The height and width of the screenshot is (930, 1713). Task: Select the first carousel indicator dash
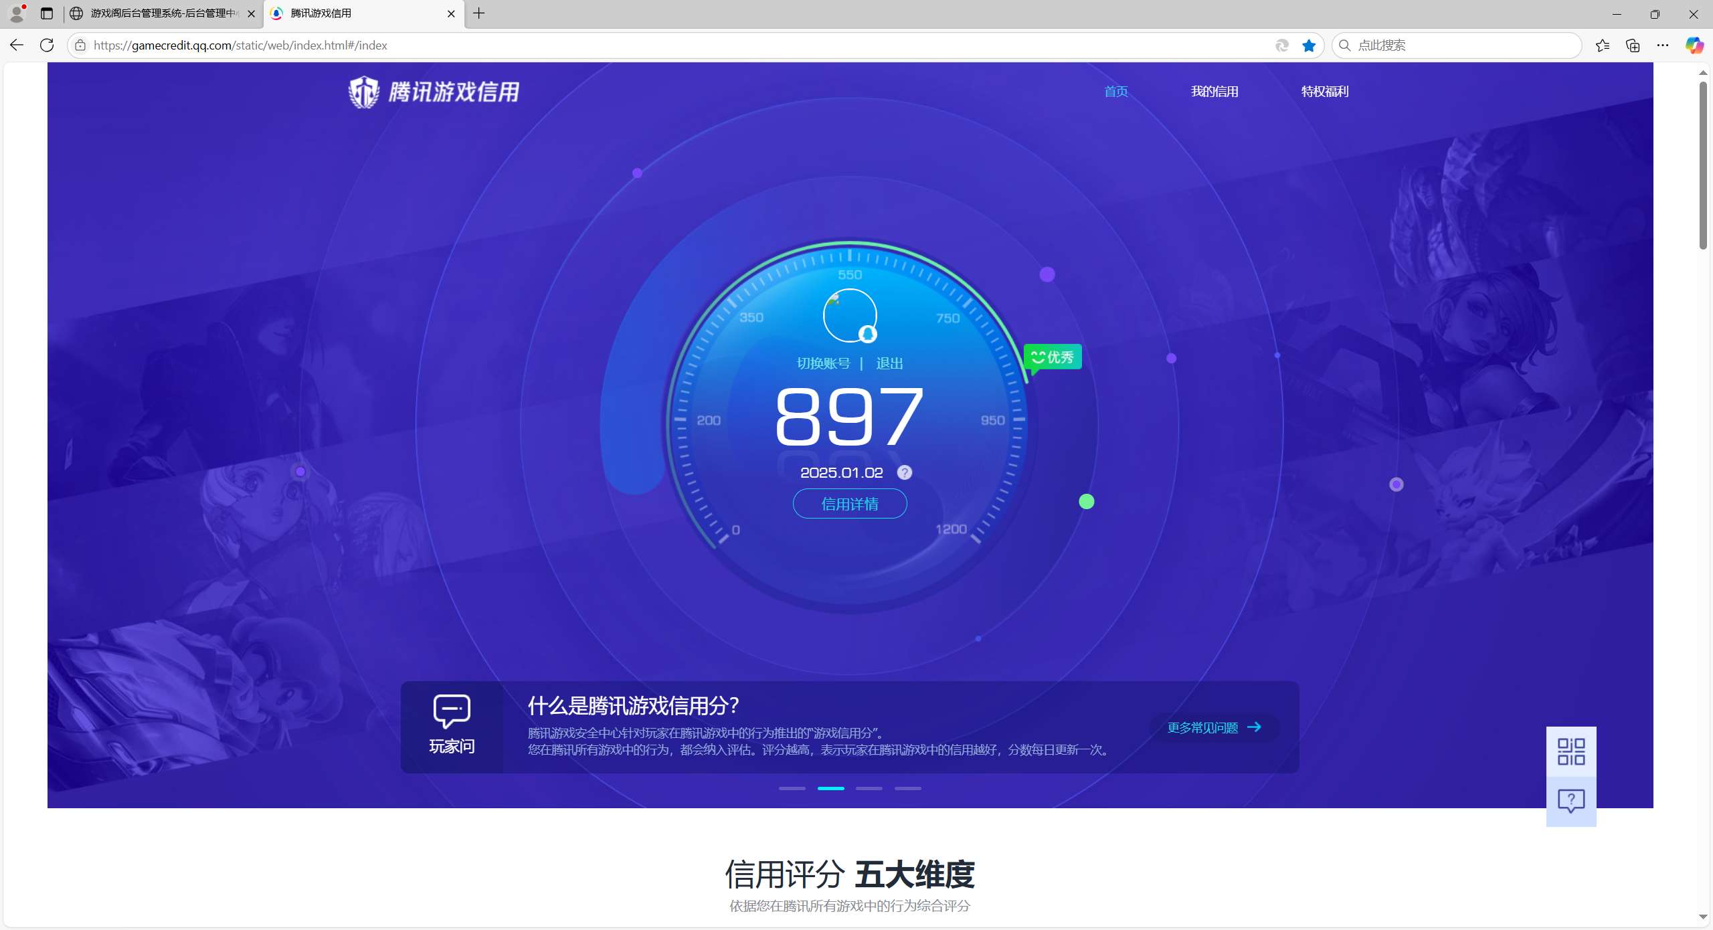[x=792, y=788]
